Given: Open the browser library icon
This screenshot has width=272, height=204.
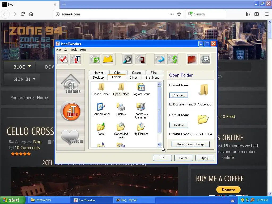Looking at the screenshot, I should click(x=248, y=14).
